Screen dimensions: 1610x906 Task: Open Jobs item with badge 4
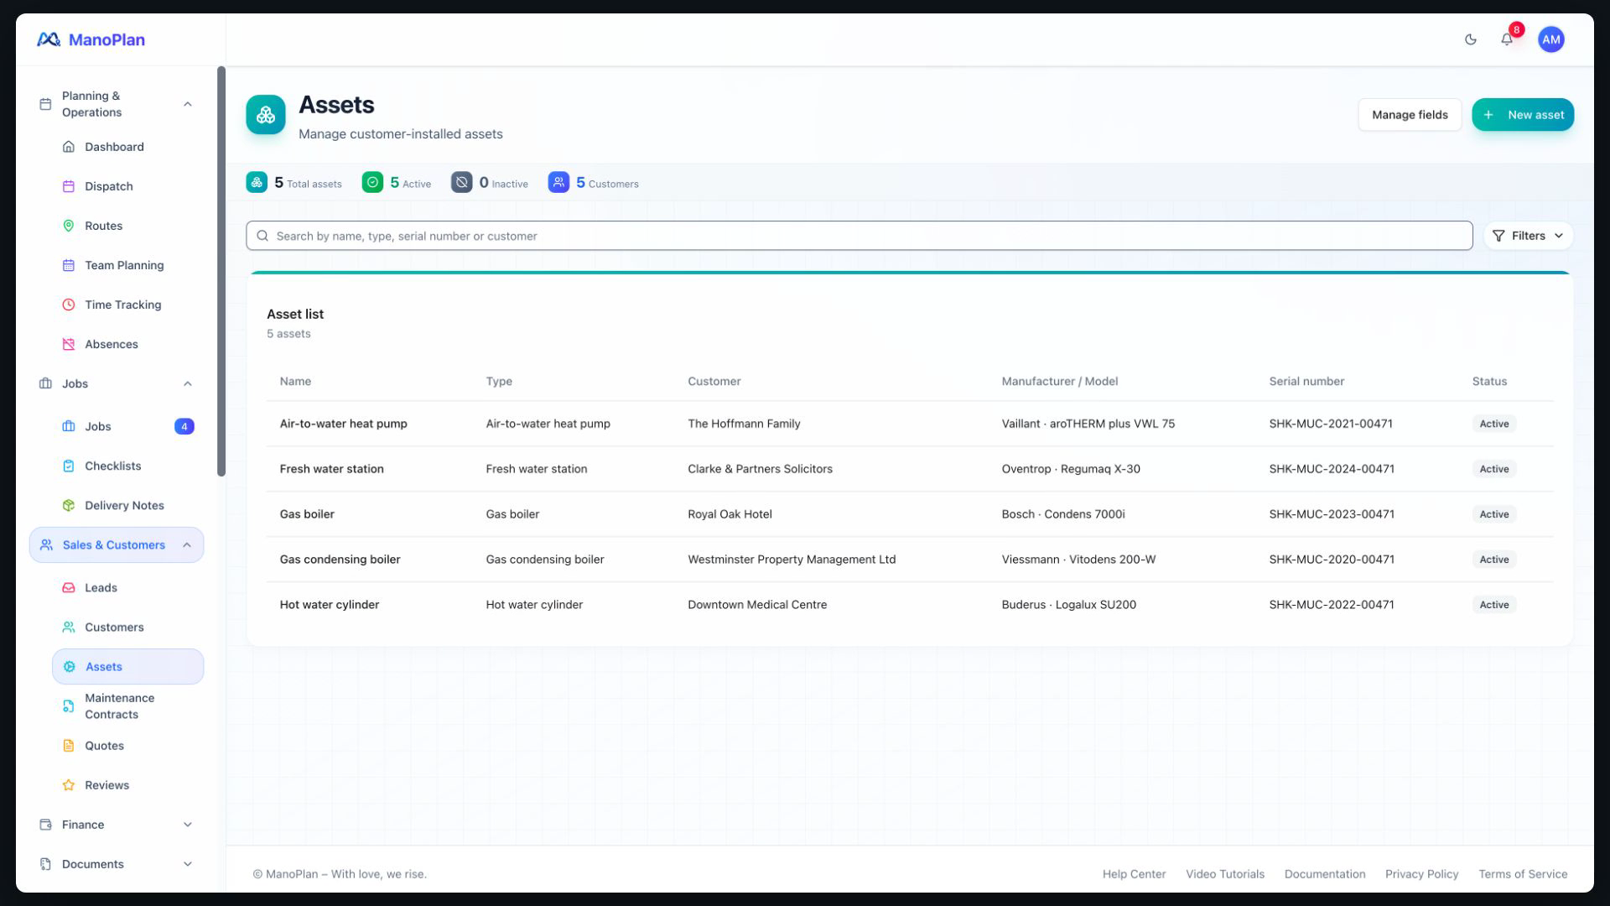pyautogui.click(x=127, y=426)
